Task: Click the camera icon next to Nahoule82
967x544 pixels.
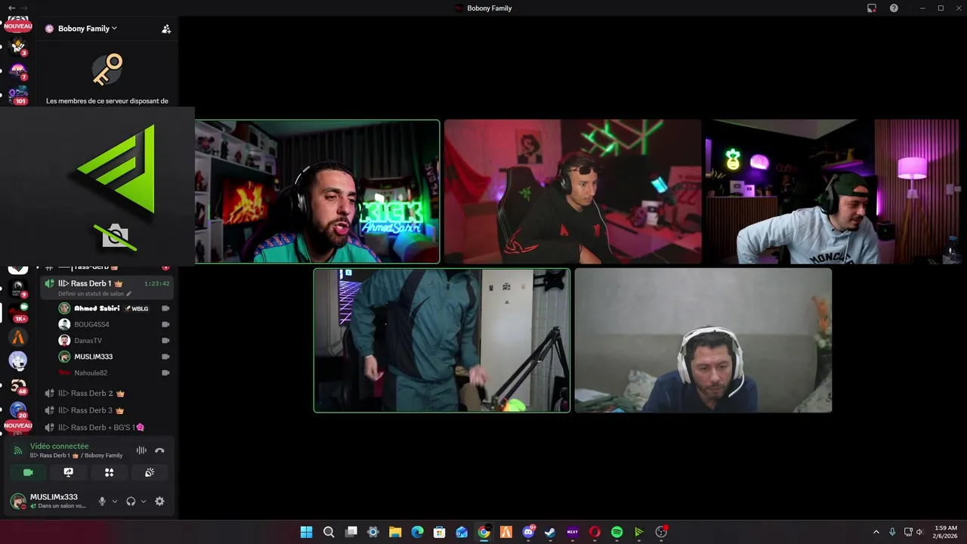Action: [x=165, y=372]
